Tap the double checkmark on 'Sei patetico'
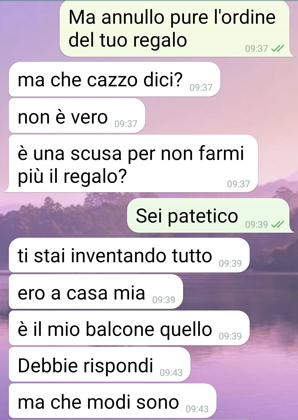298x420 pixels. click(x=278, y=224)
